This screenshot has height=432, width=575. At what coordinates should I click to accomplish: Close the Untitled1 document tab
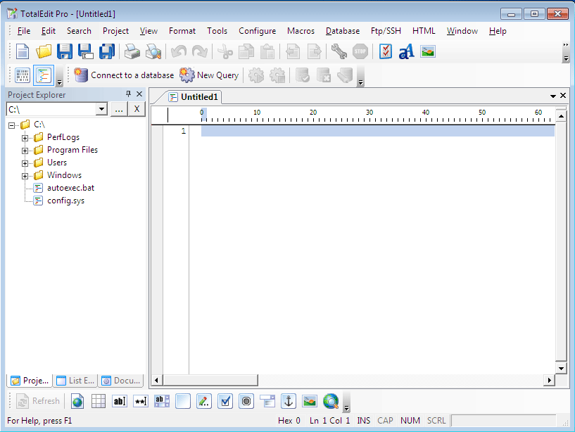pyautogui.click(x=563, y=96)
